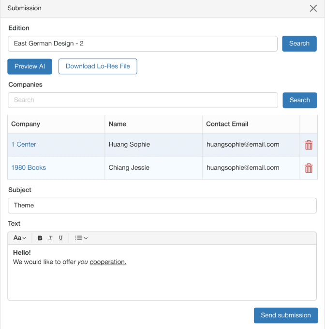Image resolution: width=325 pixels, height=329 pixels.
Task: Click Search button next to Companies field
Action: click(x=299, y=100)
